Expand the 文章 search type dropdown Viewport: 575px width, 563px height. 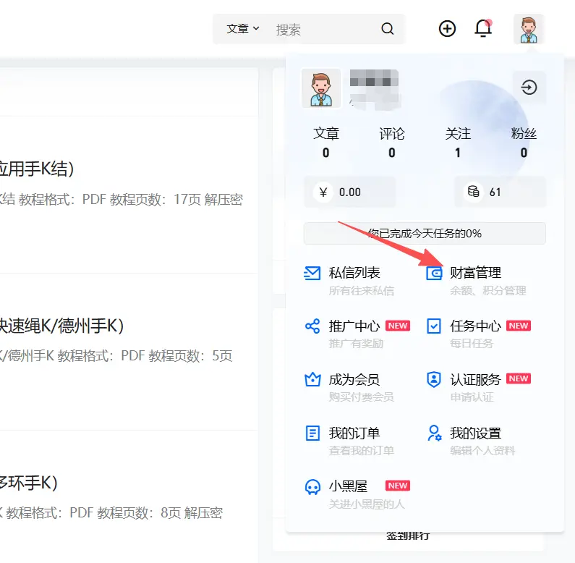242,29
